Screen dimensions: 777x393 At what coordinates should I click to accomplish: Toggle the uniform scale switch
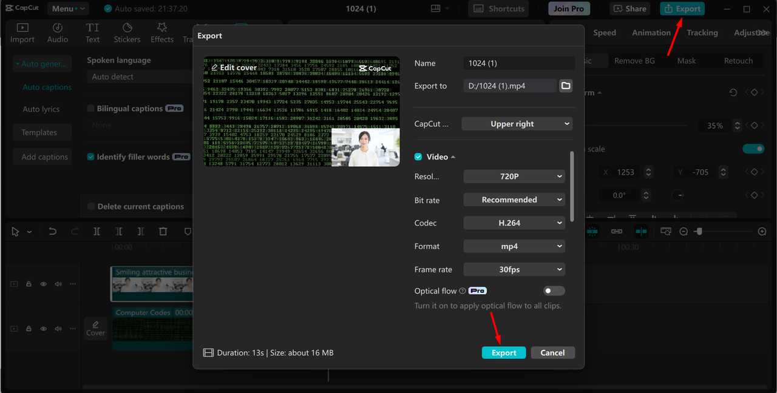[753, 149]
